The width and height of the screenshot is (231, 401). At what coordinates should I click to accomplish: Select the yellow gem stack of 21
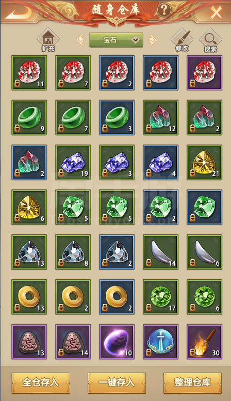pos(204,163)
